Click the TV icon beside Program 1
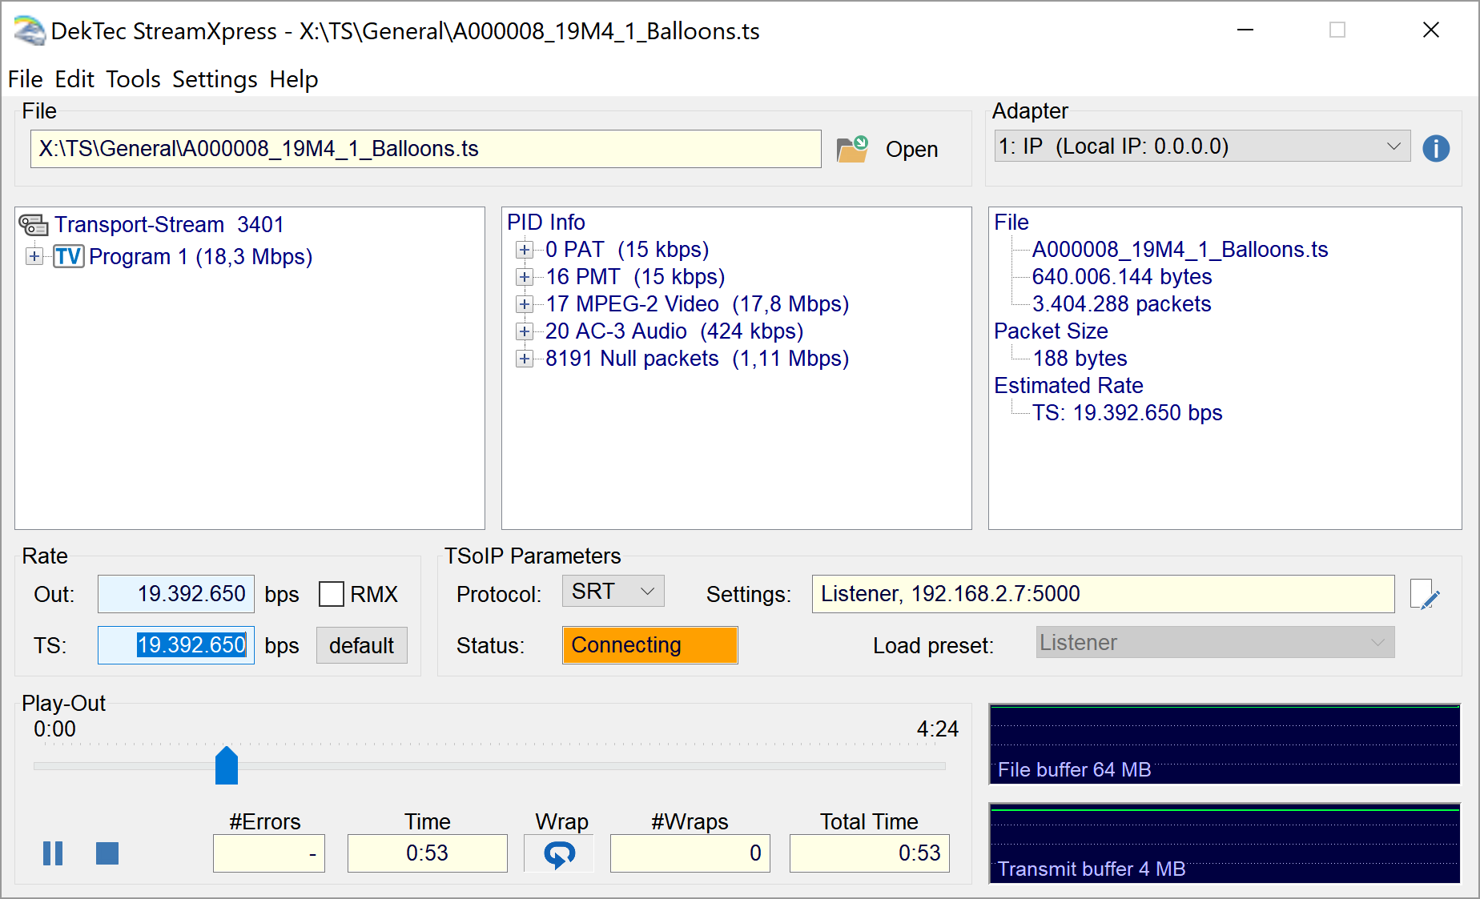 click(68, 257)
